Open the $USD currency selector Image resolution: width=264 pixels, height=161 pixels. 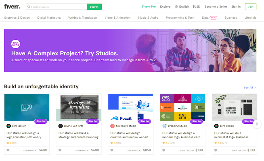click(196, 7)
